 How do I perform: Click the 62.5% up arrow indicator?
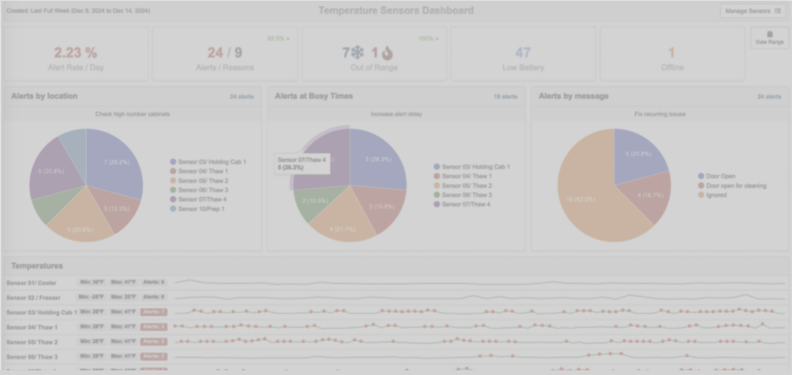click(278, 38)
